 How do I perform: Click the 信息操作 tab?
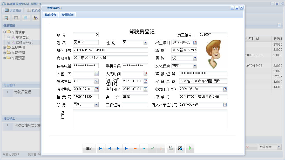[51, 14]
